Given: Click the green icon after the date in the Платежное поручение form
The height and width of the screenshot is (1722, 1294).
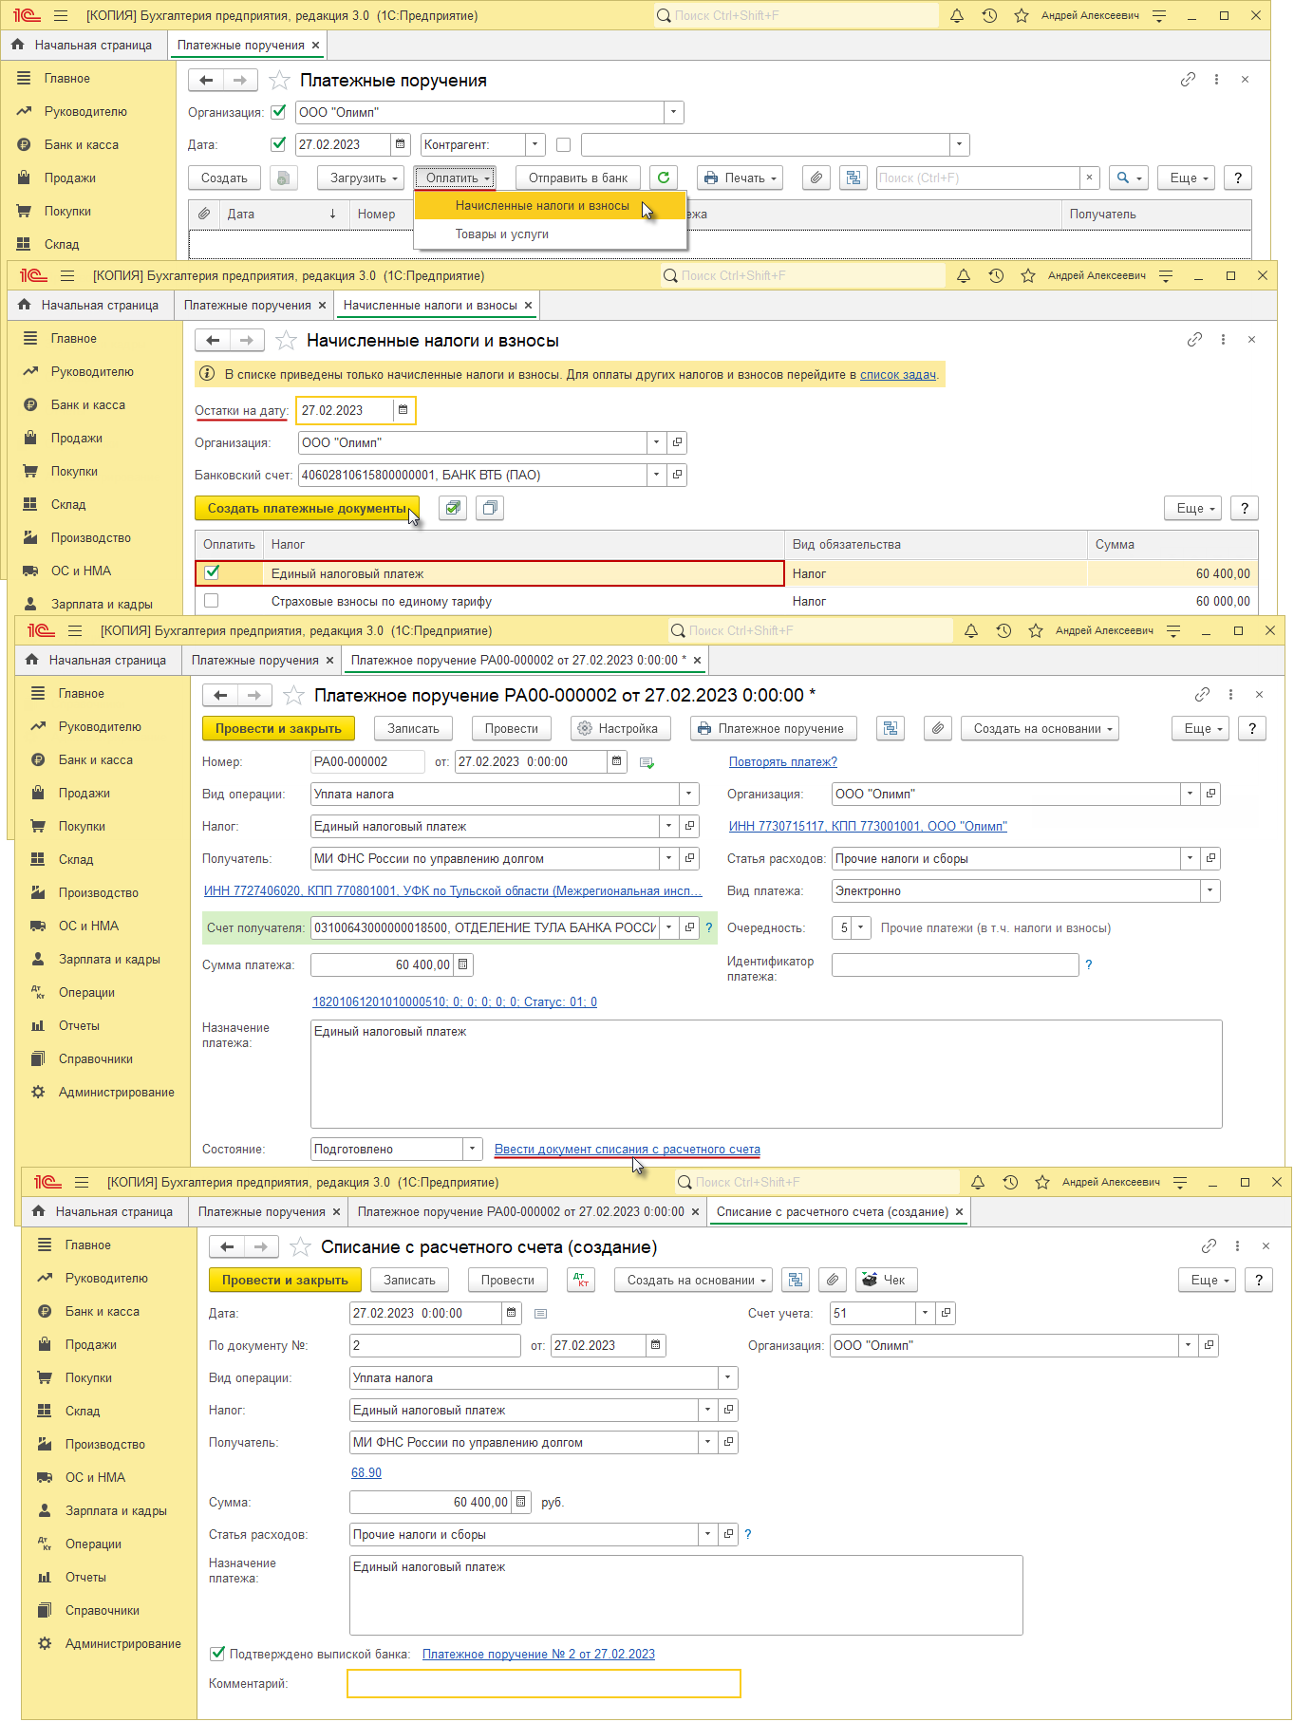Looking at the screenshot, I should click(647, 762).
